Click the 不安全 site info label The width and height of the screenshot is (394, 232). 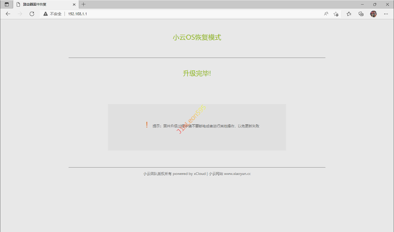[56, 14]
